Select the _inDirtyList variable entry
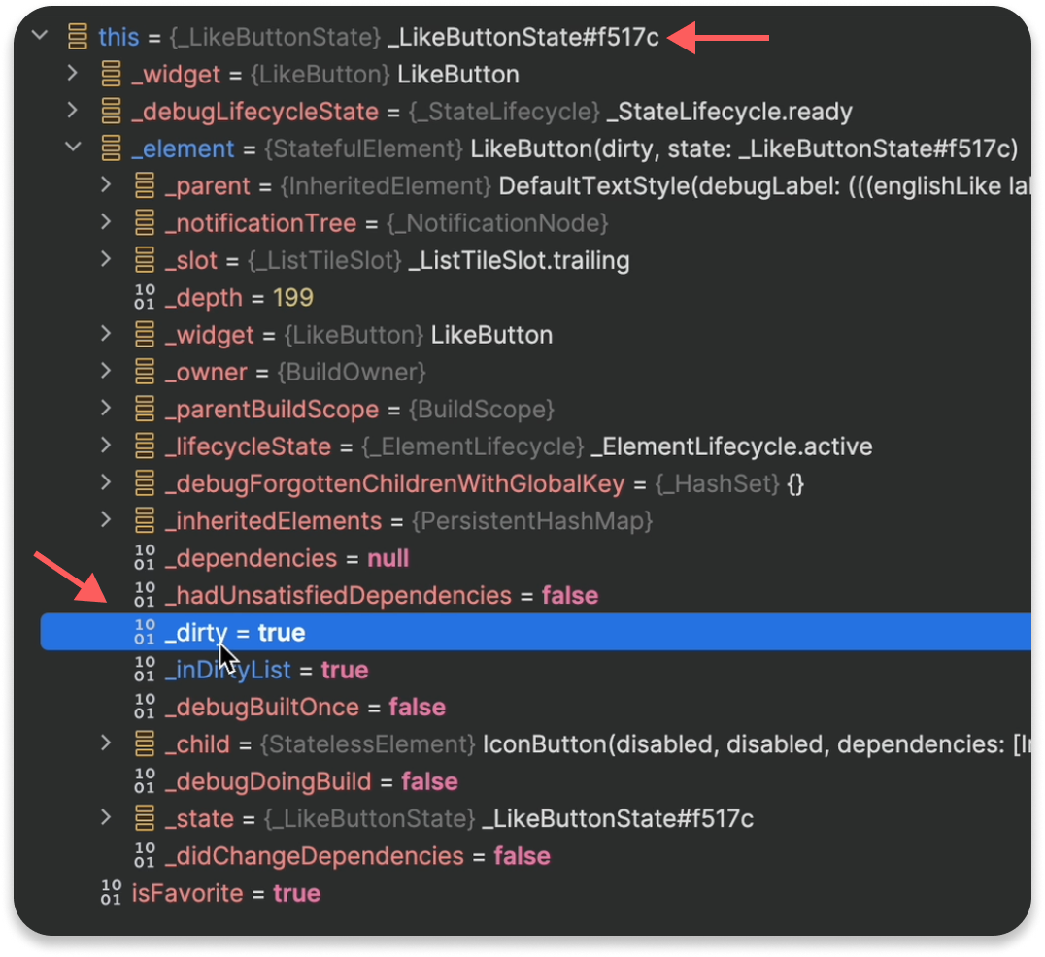 tap(228, 670)
